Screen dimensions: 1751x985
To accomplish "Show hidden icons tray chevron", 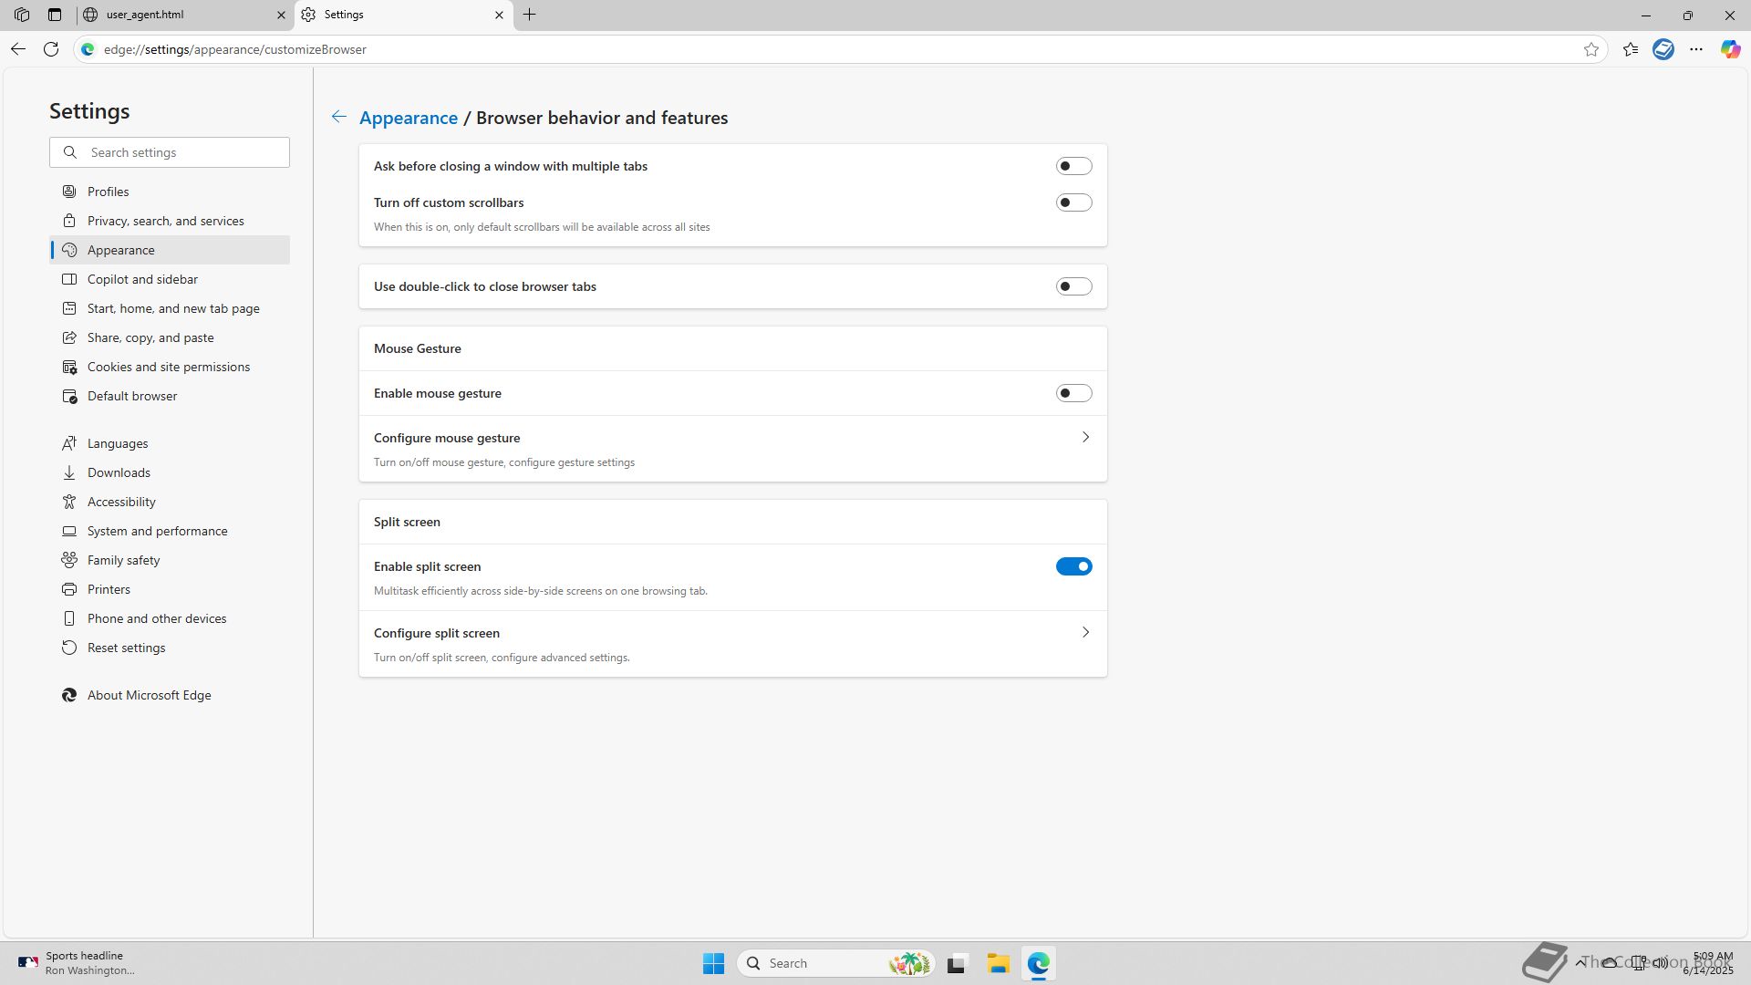I will (1580, 962).
